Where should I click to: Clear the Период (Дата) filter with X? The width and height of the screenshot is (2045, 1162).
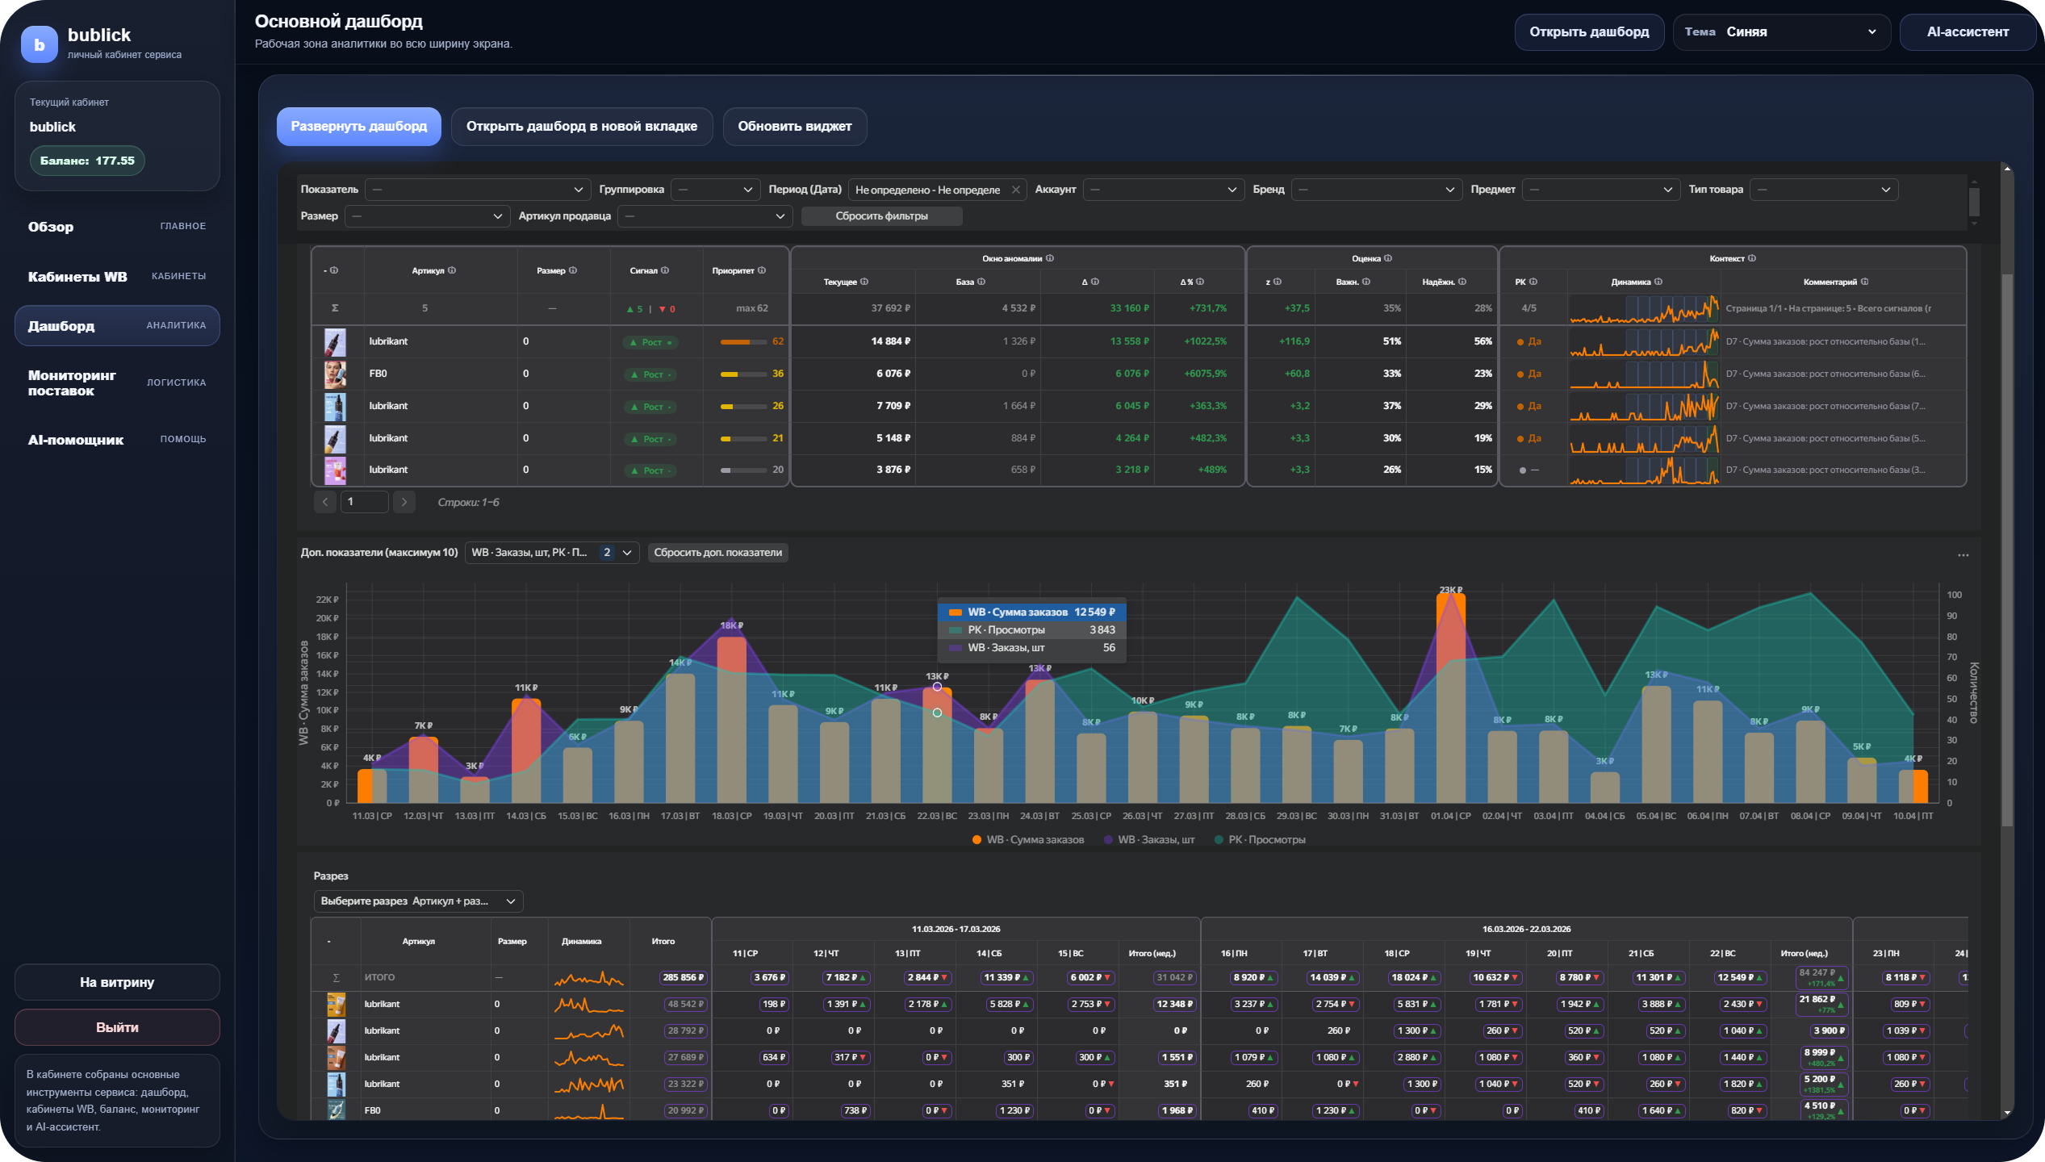click(x=1016, y=190)
